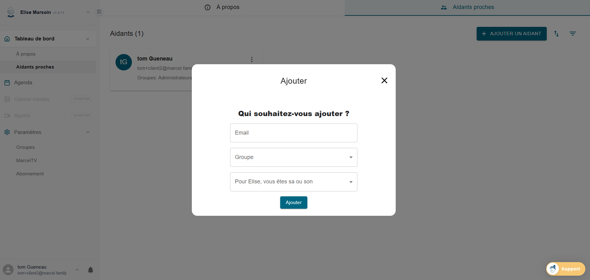Collapse the Tableau de bord section

(88, 39)
